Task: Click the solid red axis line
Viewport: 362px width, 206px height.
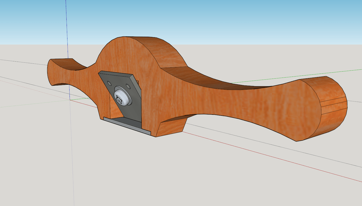Action: tap(273, 157)
